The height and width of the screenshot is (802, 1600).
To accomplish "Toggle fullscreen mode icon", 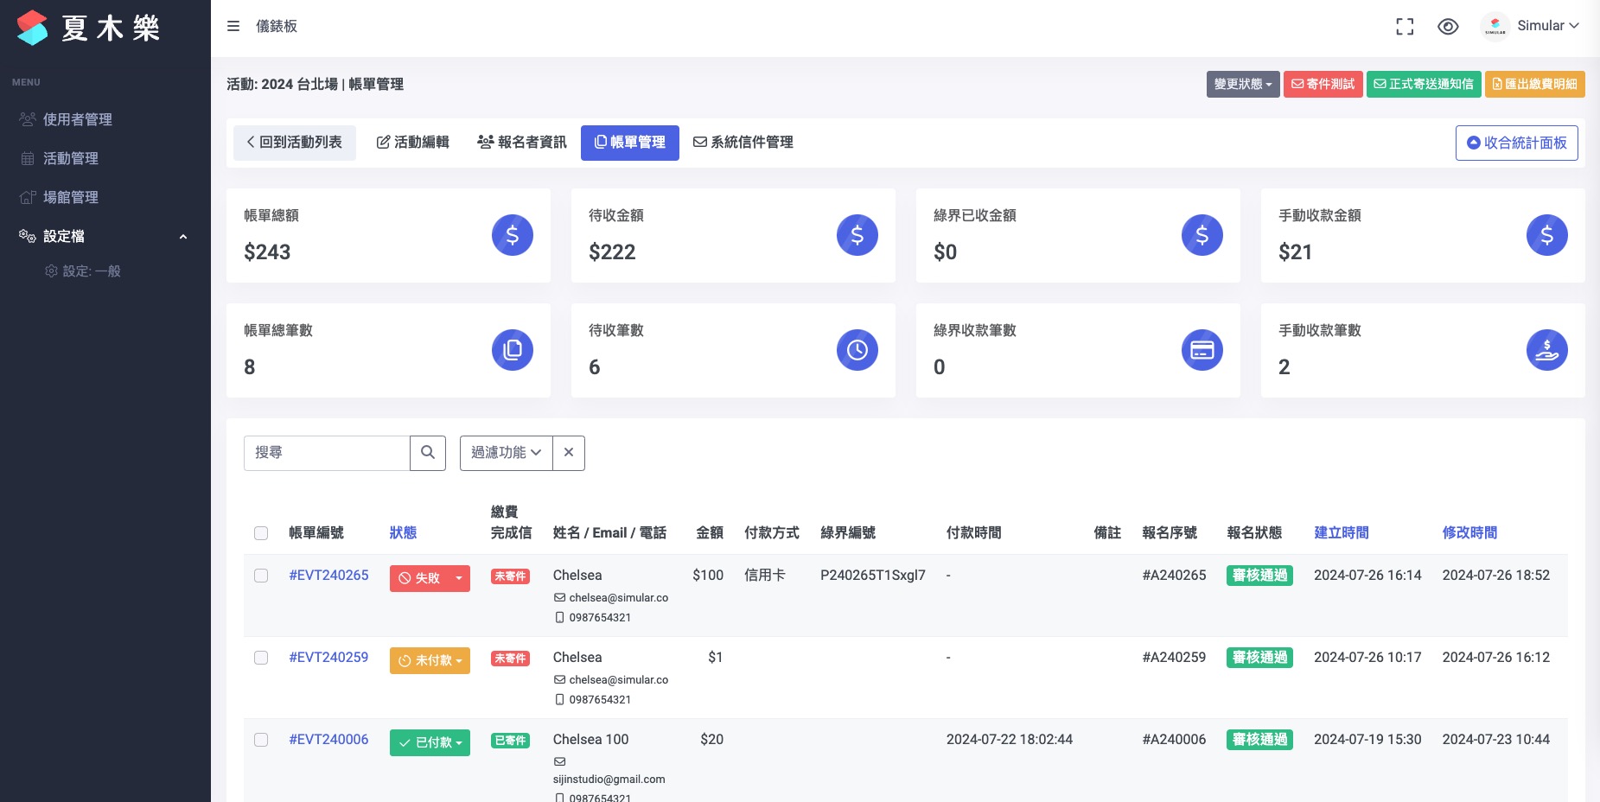I will pyautogui.click(x=1405, y=27).
